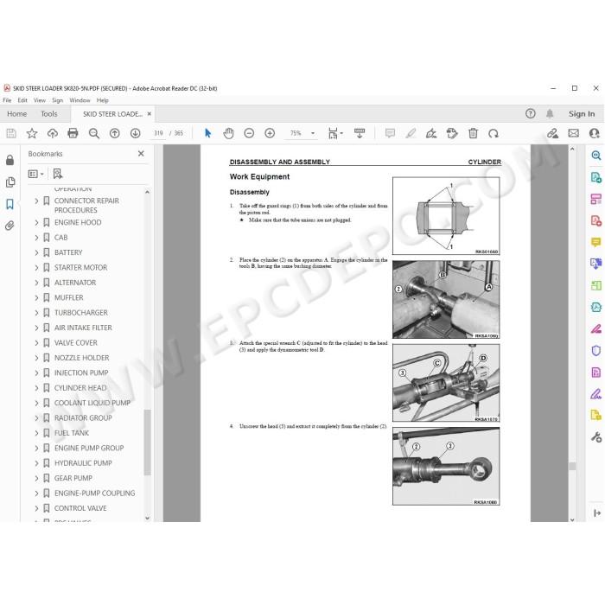Open More Tools wrench in right pane

click(x=596, y=437)
